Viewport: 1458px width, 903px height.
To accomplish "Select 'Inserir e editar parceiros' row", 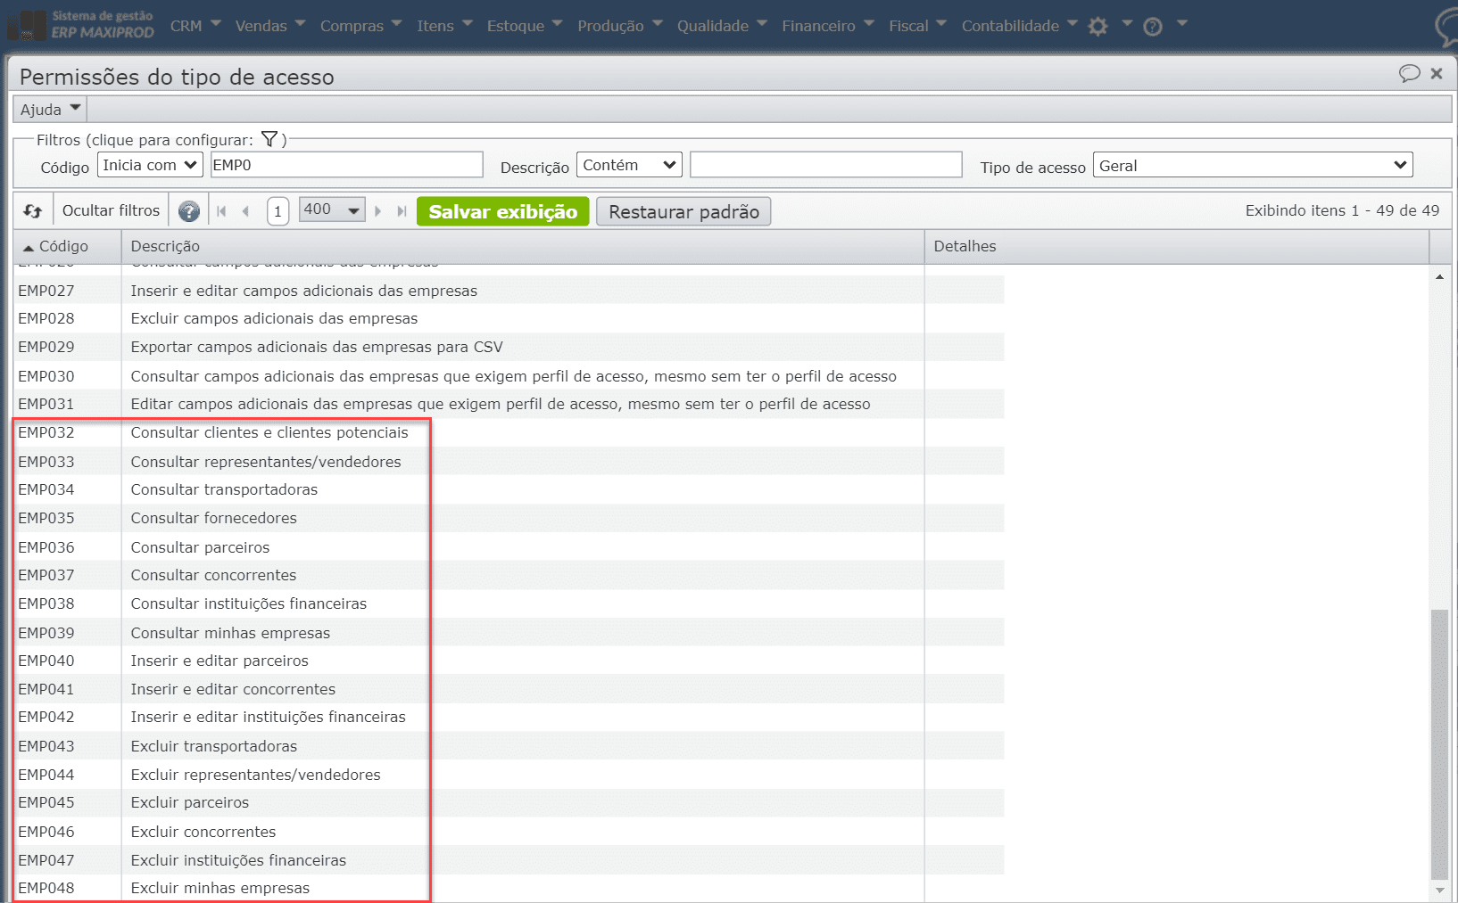I will [x=509, y=661].
